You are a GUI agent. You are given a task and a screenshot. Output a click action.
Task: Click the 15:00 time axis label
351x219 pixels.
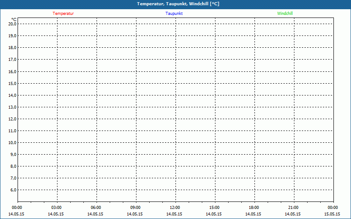pyautogui.click(x=214, y=208)
